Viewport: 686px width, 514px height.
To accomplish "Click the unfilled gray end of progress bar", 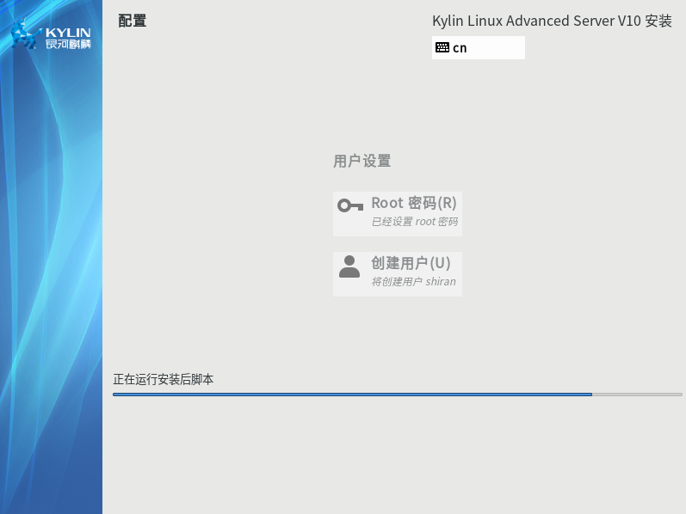I will [x=637, y=395].
